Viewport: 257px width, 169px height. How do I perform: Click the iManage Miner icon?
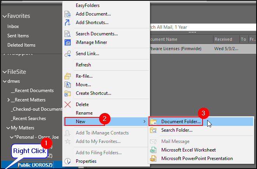[68, 42]
